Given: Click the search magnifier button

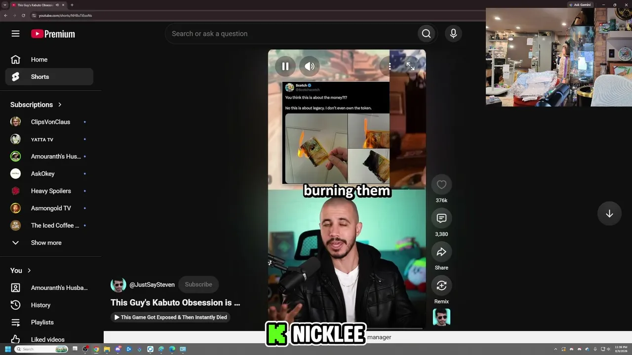Looking at the screenshot, I should tap(426, 34).
